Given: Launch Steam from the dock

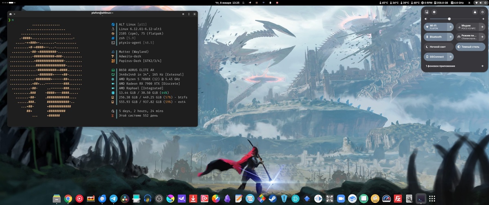Looking at the screenshot, I should tap(273, 198).
